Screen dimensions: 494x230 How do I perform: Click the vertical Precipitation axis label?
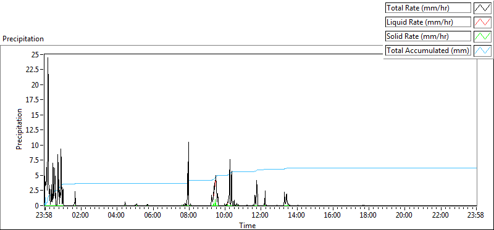19,129
